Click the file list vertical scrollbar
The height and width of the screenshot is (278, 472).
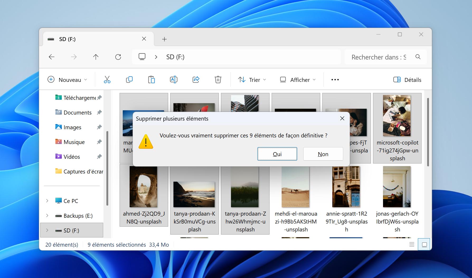428,132
